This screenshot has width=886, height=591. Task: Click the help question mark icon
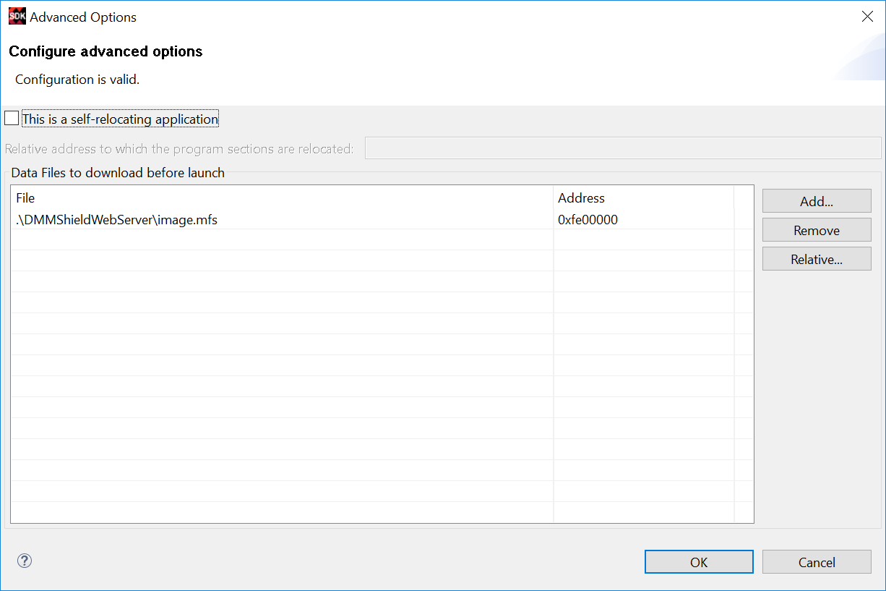(25, 561)
